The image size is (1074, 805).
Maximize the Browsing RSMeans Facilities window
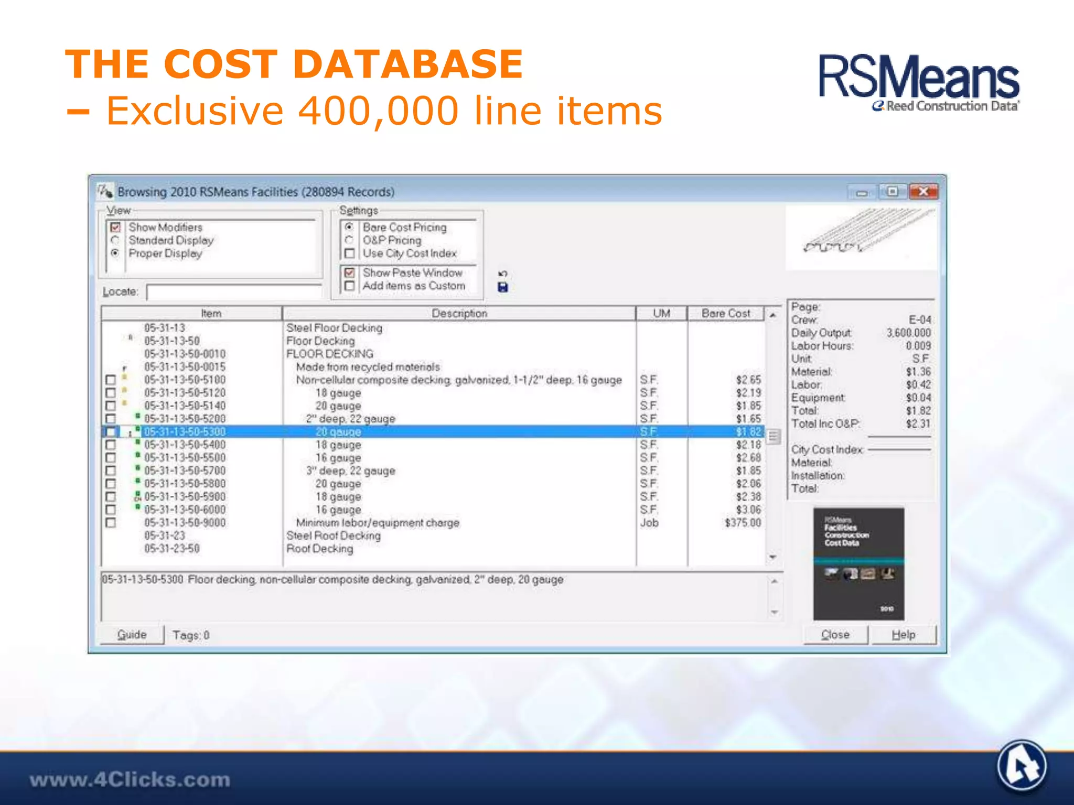coord(892,192)
